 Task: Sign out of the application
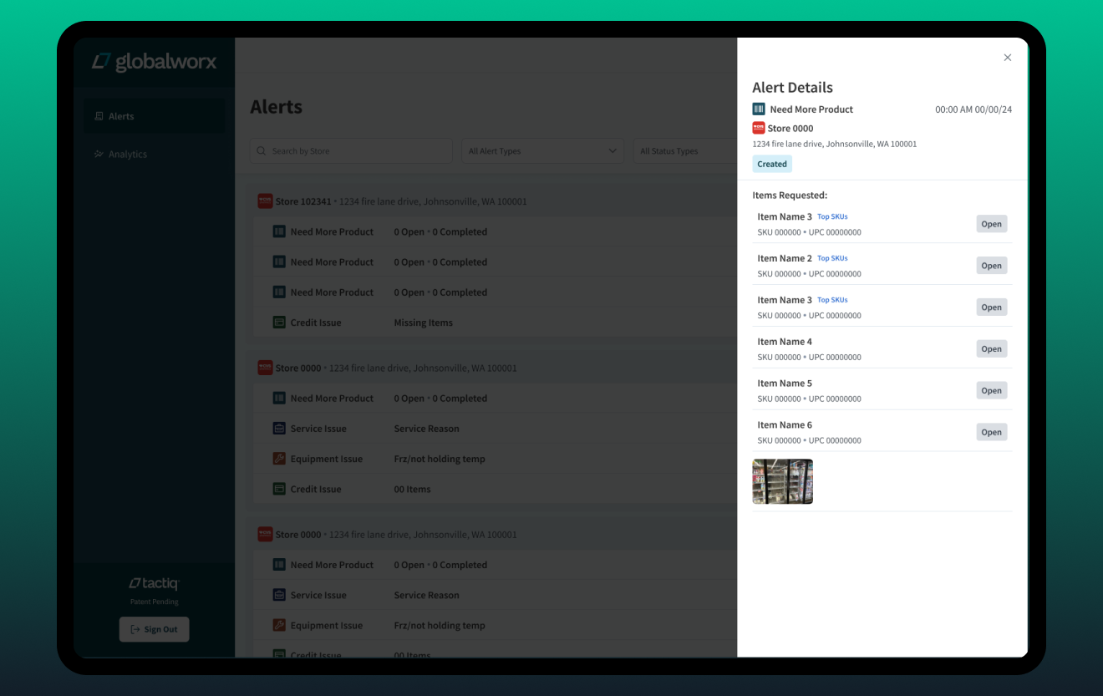pos(154,629)
